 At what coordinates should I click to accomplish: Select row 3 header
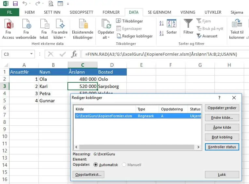(x=5, y=86)
